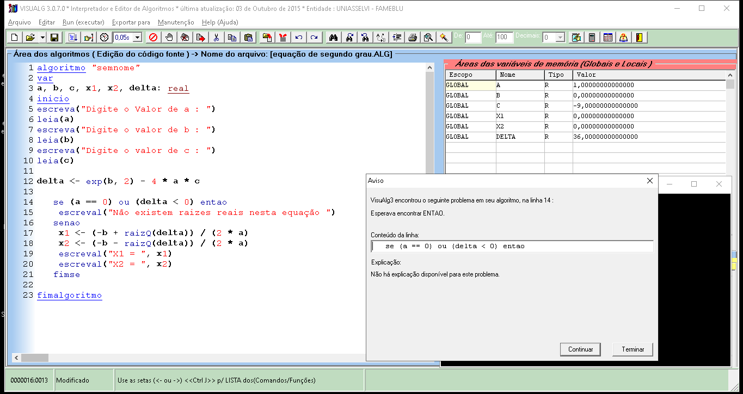This screenshot has width=743, height=394.
Task: Cut selection with the scissors icon
Action: click(217, 38)
